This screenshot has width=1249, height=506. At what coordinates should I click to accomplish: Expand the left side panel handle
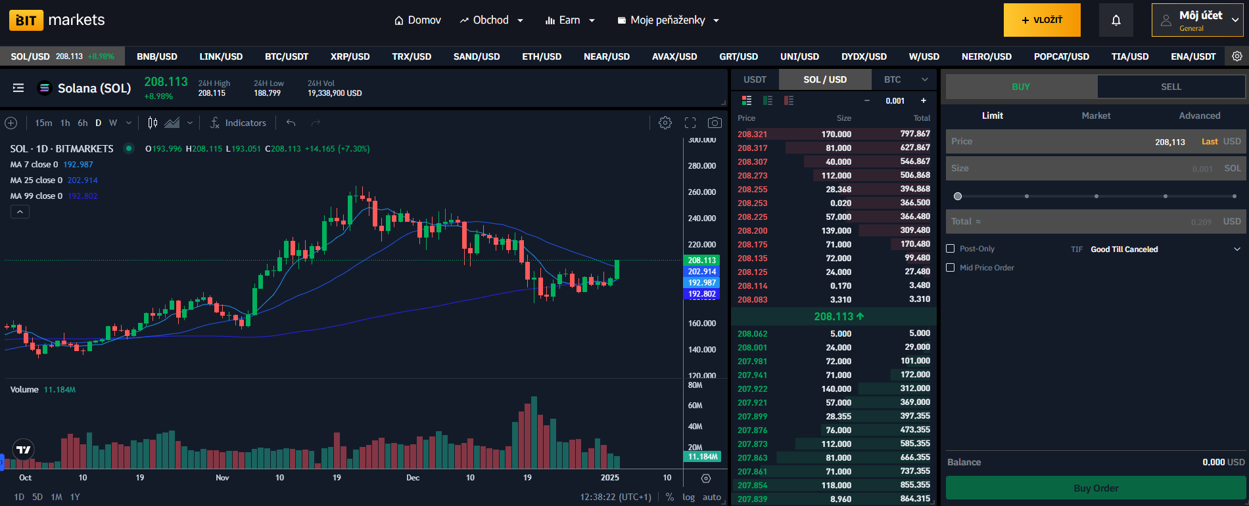[x=2, y=461]
